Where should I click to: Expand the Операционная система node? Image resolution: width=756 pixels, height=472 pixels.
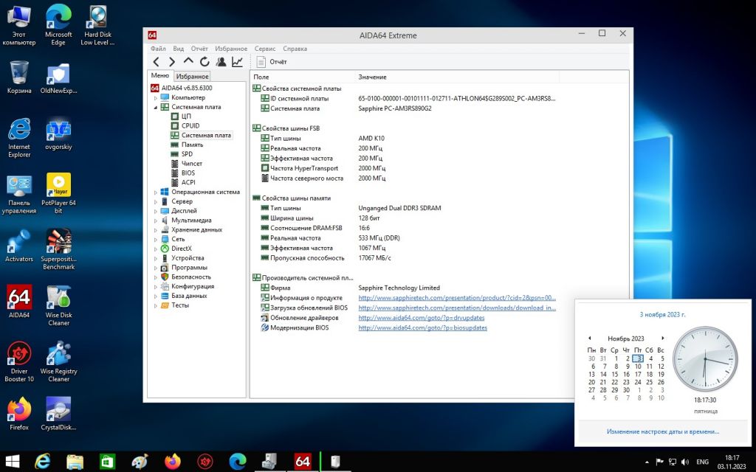tap(156, 192)
